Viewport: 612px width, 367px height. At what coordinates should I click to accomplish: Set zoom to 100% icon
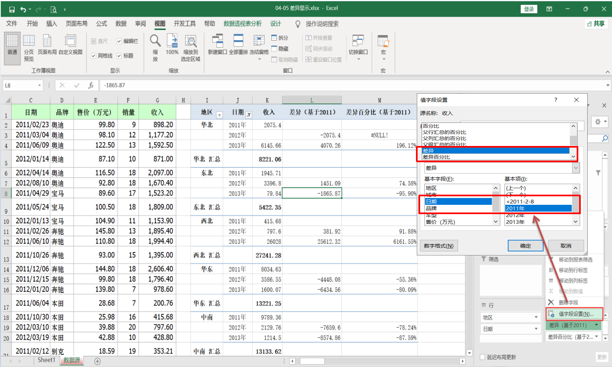tap(172, 45)
